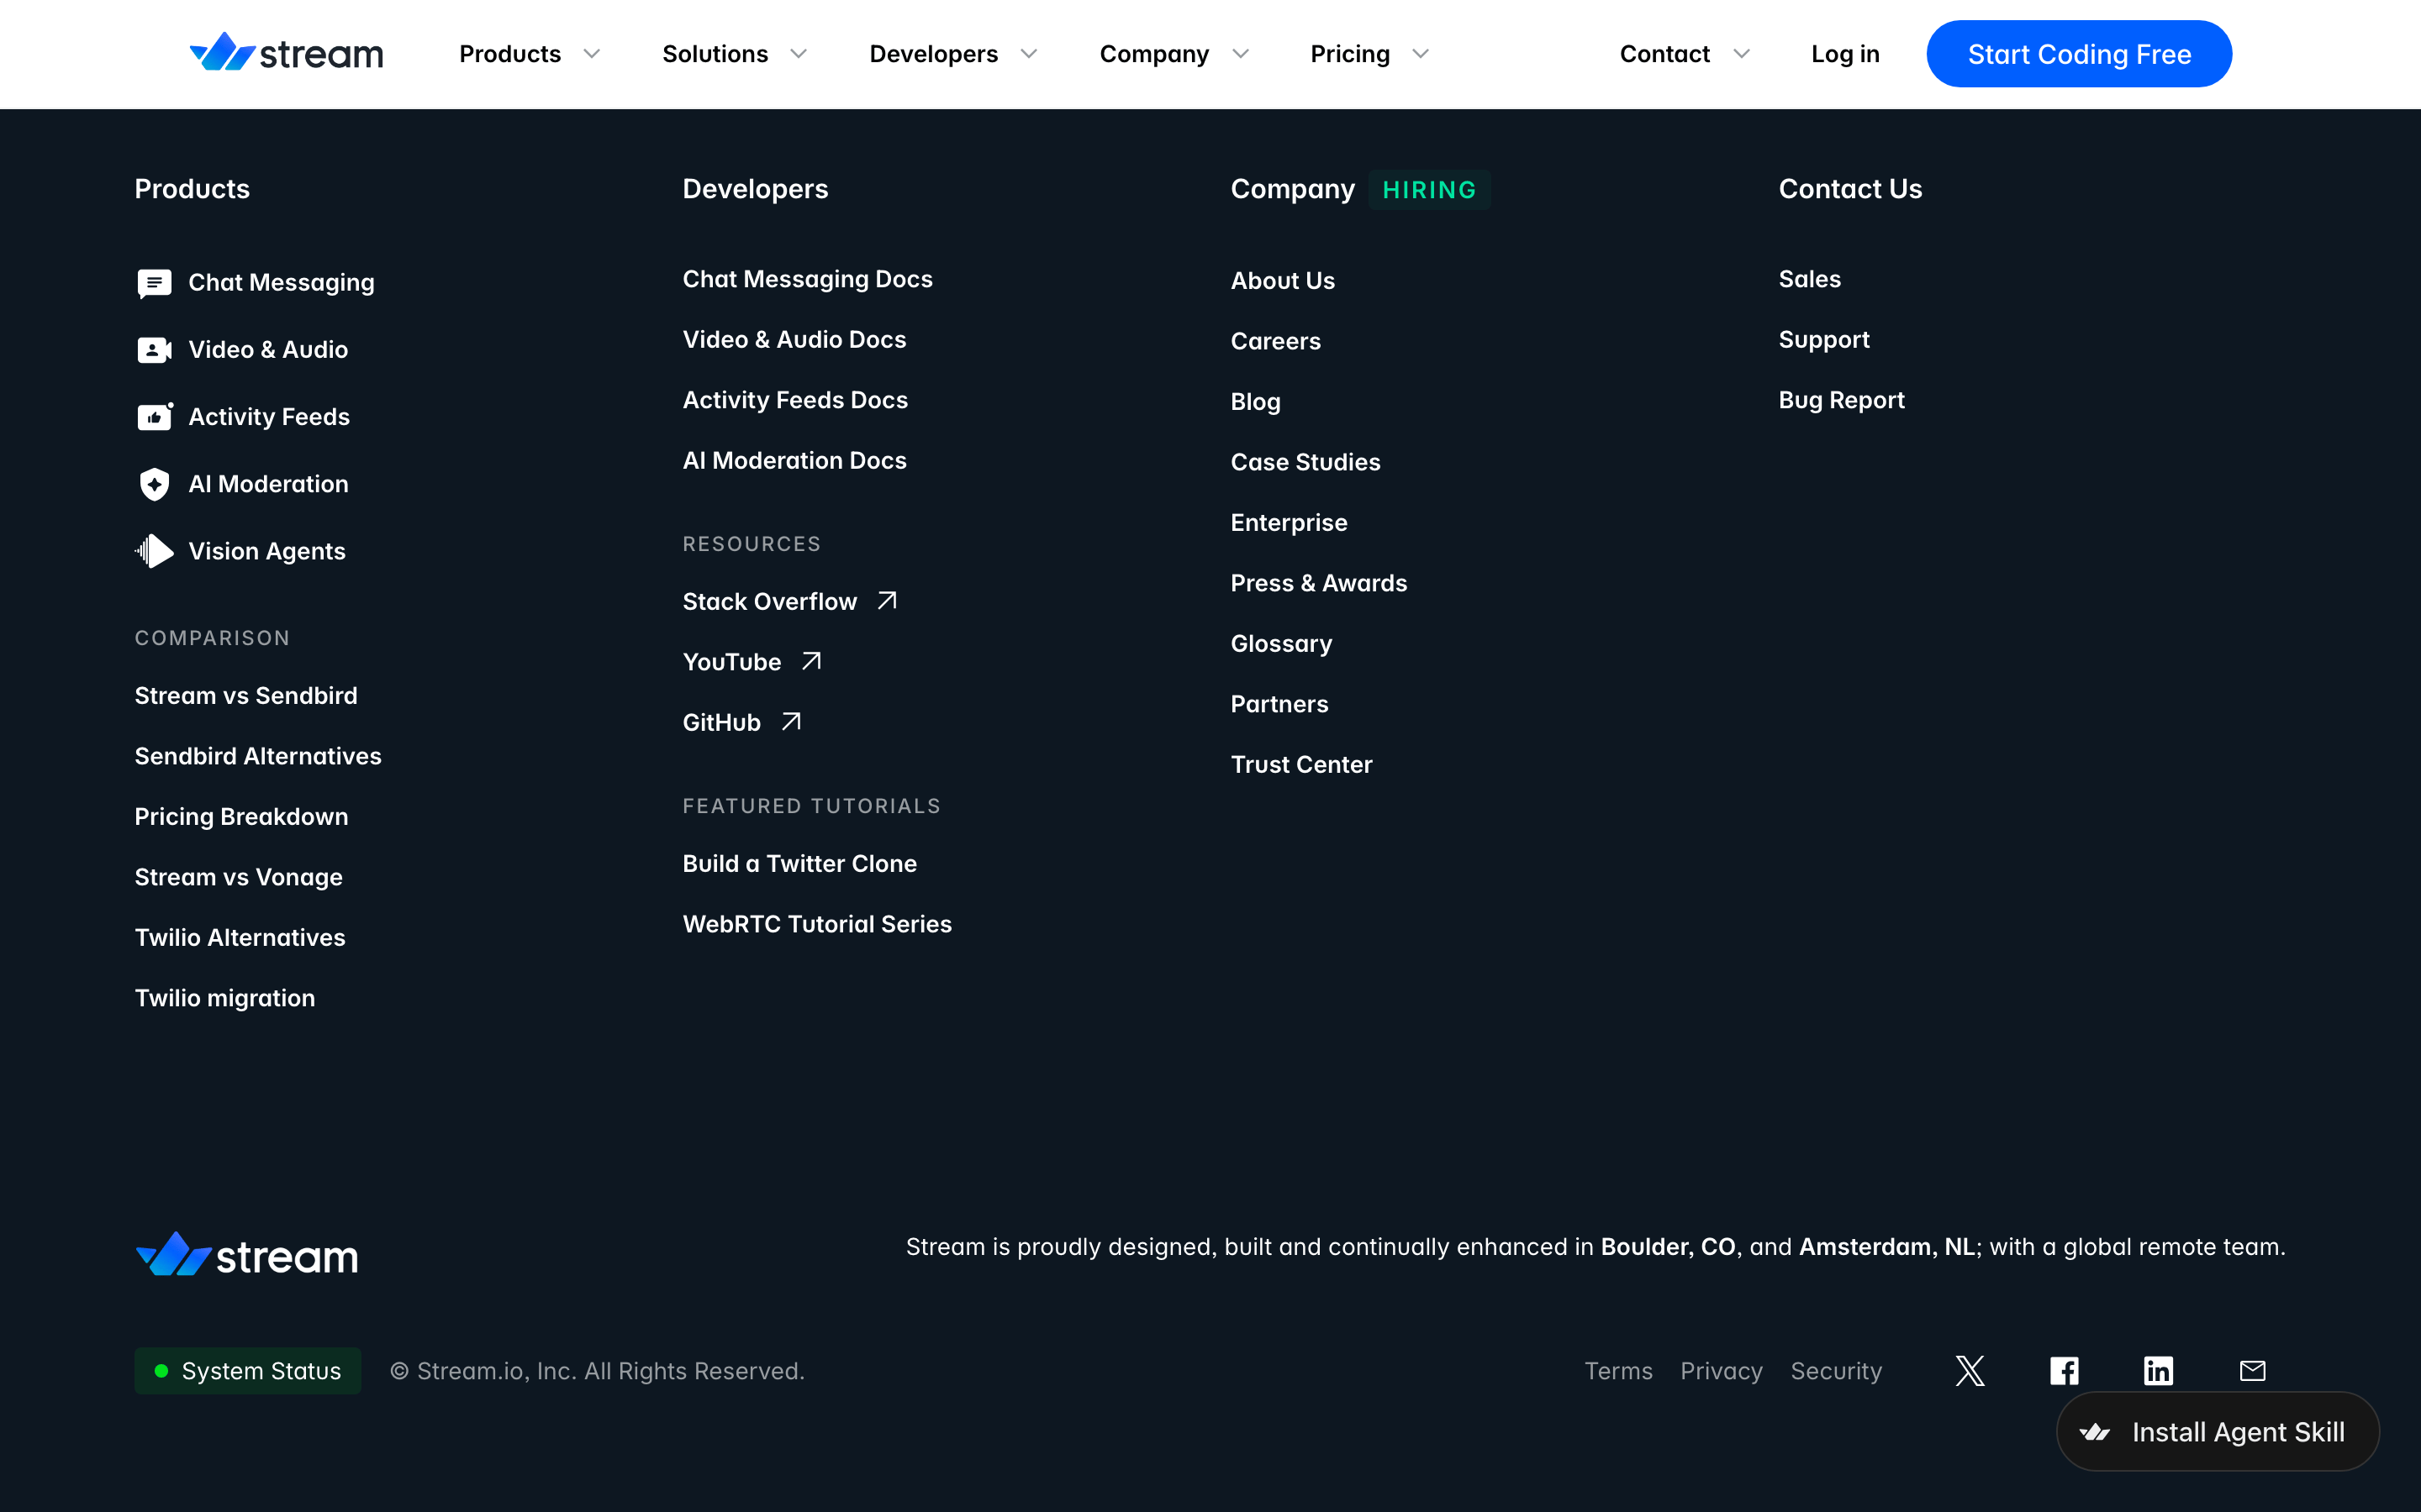Viewport: 2421px width, 1512px height.
Task: Open the X (Twitter) social icon
Action: 1970,1370
